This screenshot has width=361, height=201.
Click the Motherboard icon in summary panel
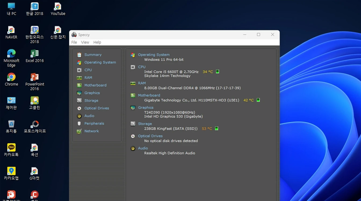click(133, 95)
